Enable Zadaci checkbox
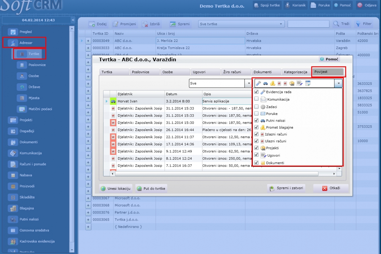 pos(257,107)
